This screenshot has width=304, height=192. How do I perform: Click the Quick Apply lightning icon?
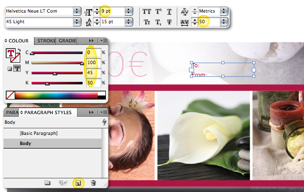(104, 122)
